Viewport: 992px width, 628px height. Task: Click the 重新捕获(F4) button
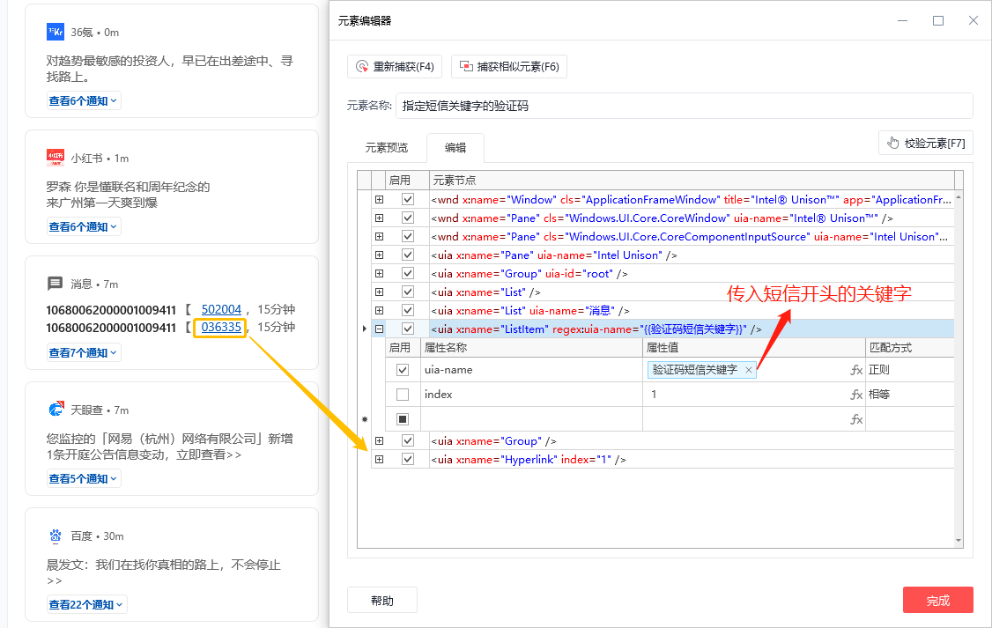(x=396, y=67)
